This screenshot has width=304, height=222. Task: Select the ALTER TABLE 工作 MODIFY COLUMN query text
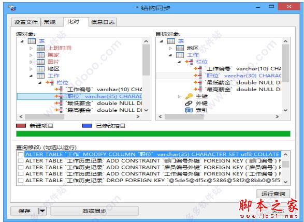153,154
